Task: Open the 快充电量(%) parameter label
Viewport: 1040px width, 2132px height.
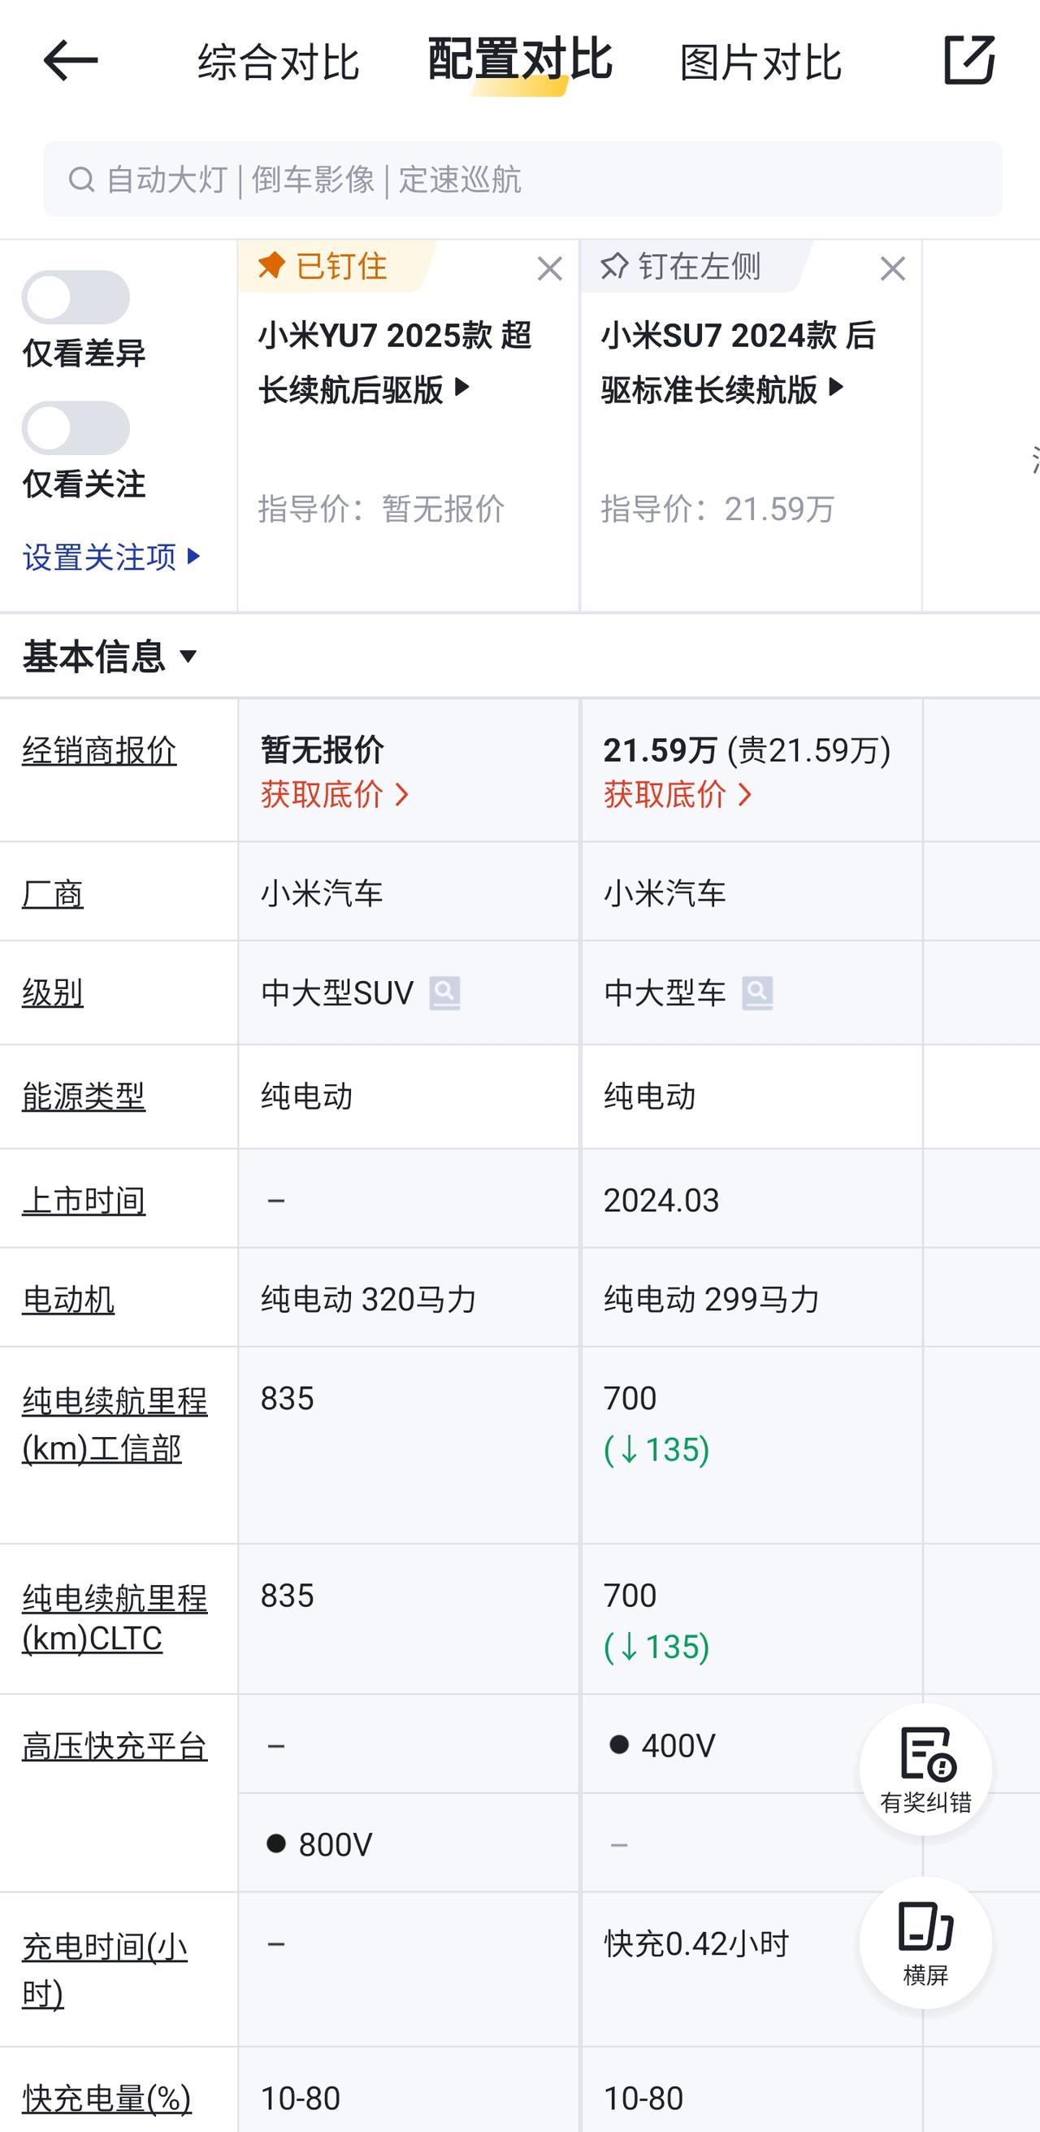Action: tap(106, 2098)
